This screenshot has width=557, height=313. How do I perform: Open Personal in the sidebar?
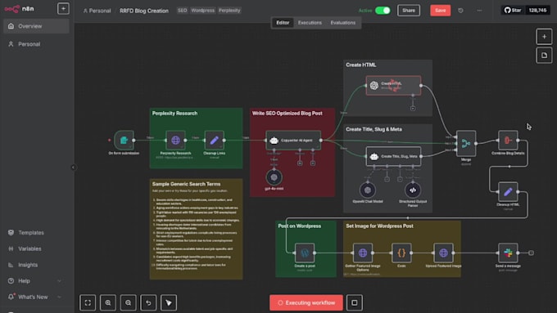36,44
